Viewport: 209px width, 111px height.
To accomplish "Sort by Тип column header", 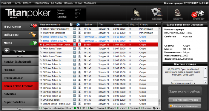I will coord(101,25).
